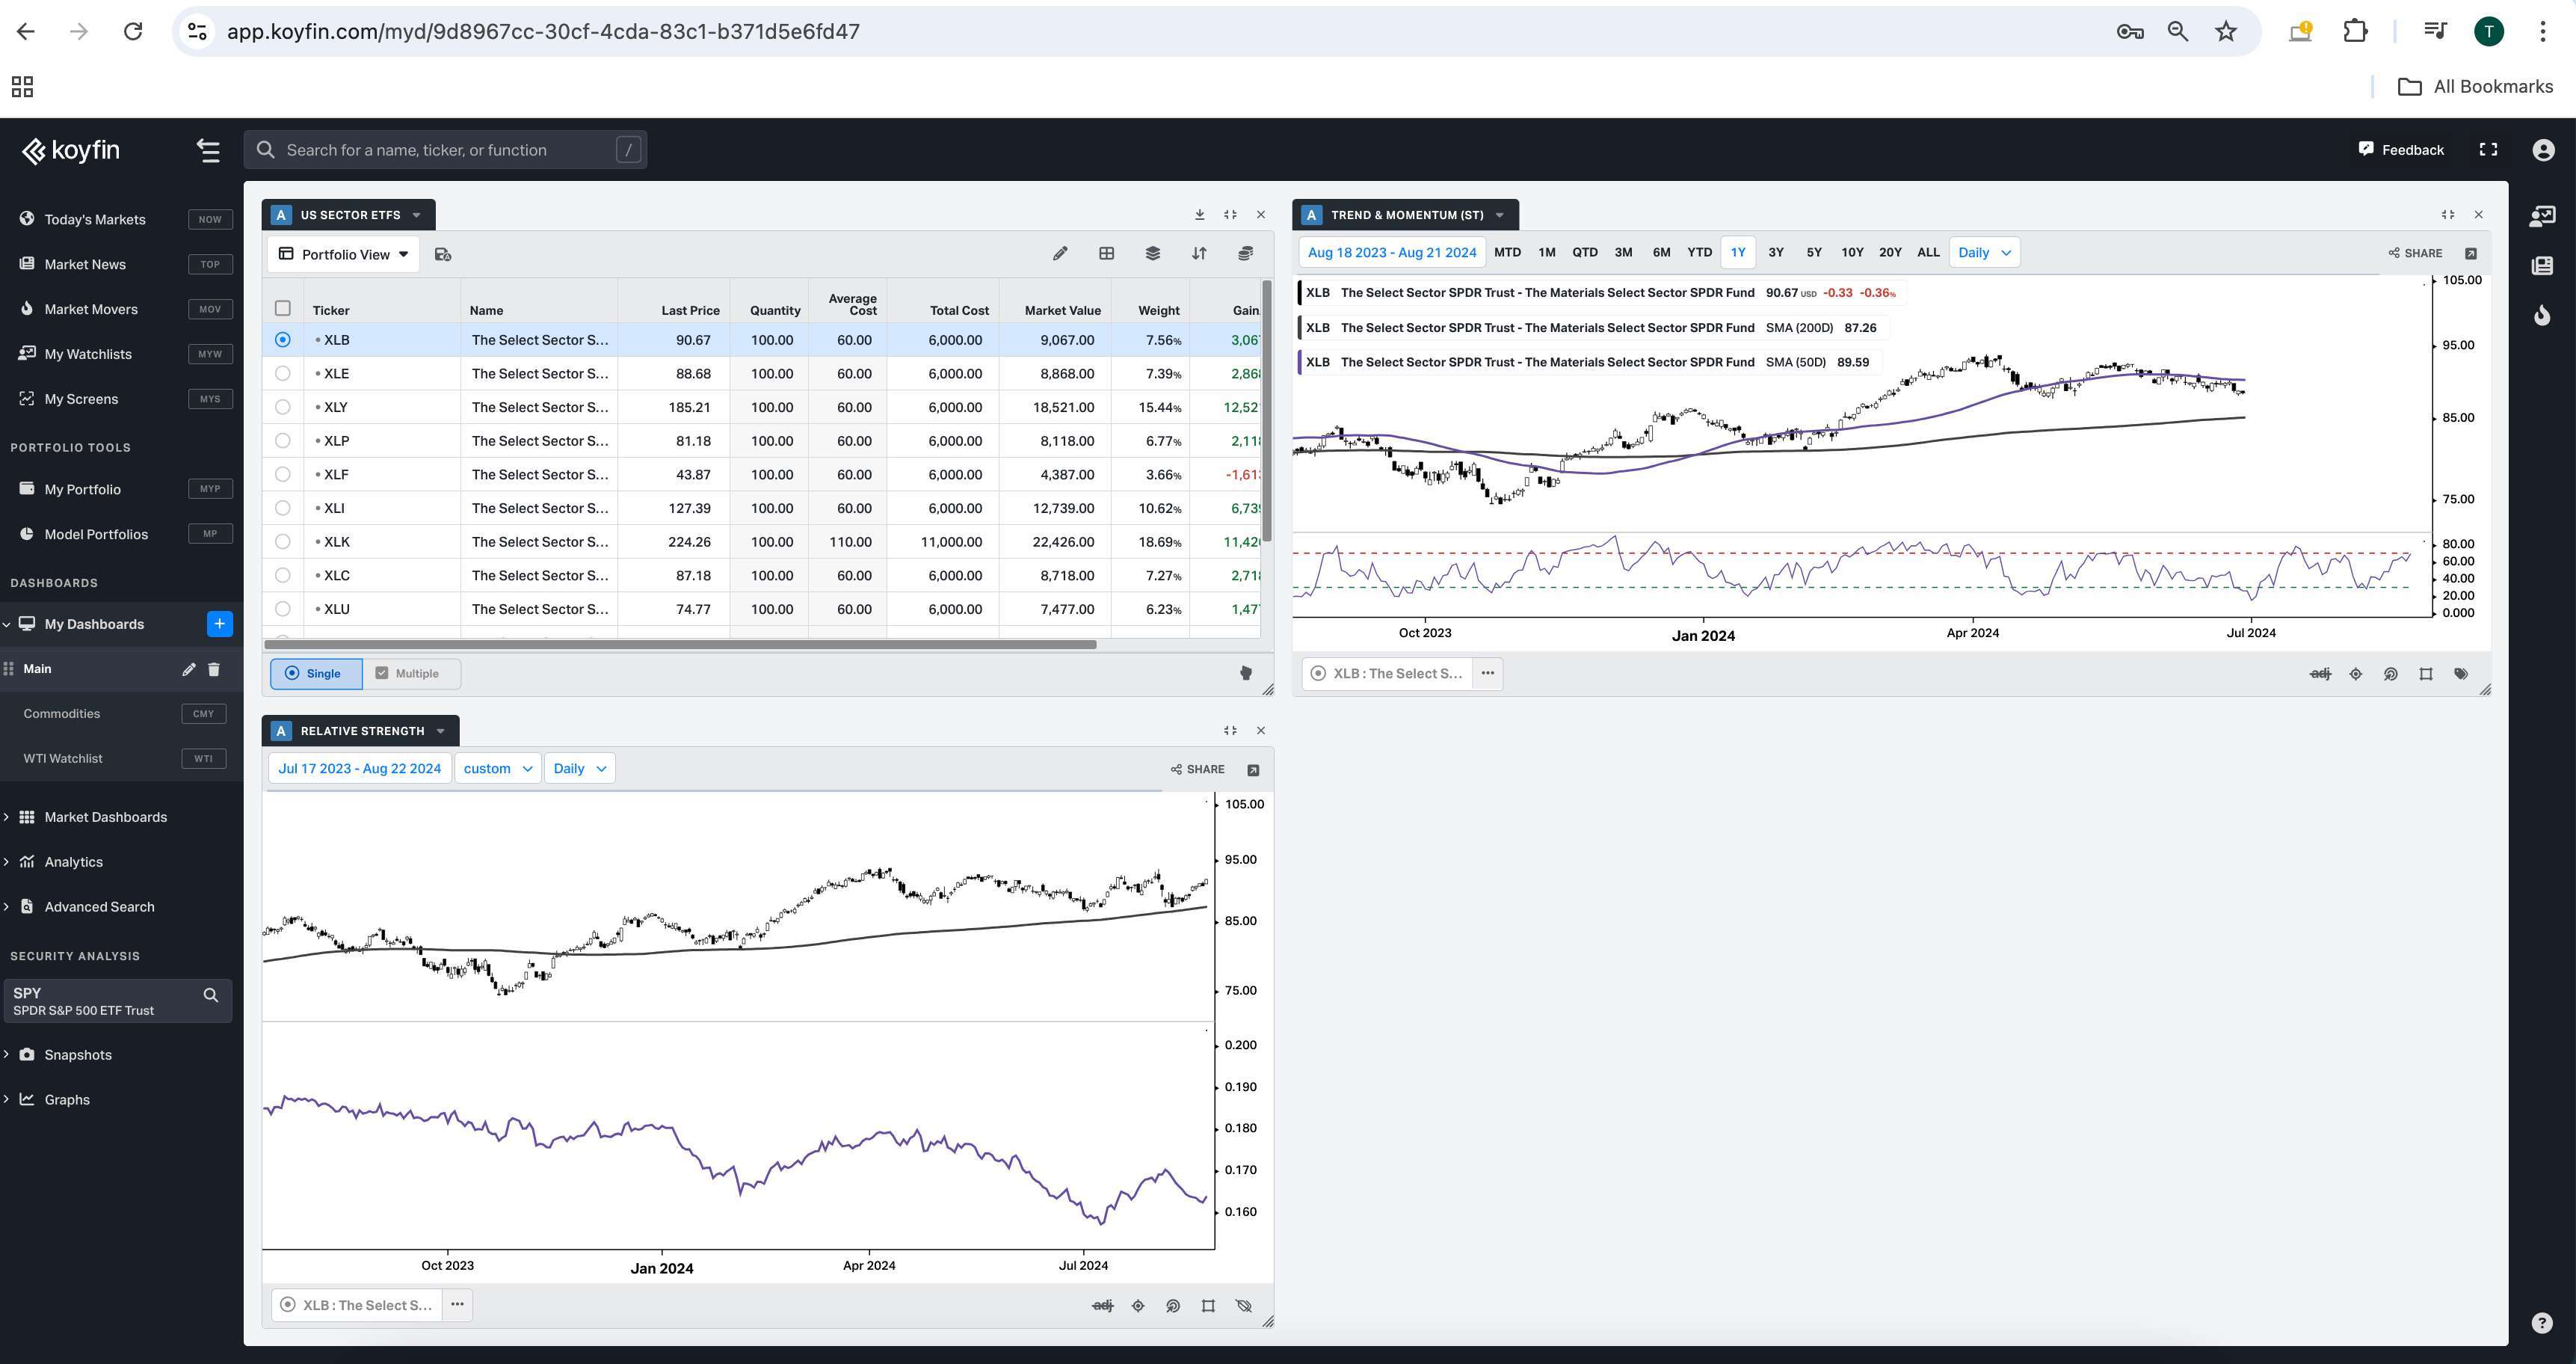The height and width of the screenshot is (1364, 2576).
Task: Open Daily interval dropdown in Trend & Momentum
Action: 1985,253
